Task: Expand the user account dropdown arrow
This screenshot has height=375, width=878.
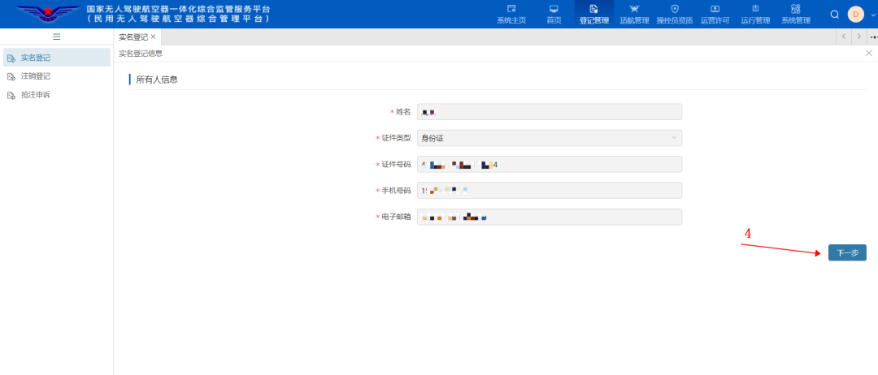Action: click(871, 15)
